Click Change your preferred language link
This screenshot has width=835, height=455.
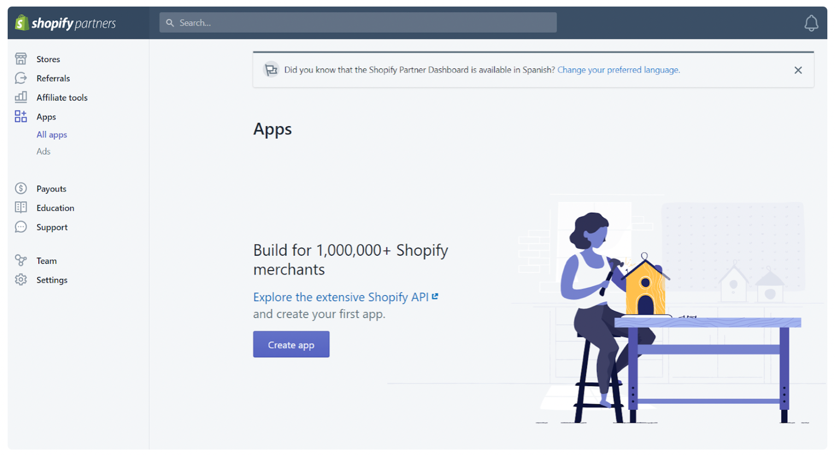[619, 70]
